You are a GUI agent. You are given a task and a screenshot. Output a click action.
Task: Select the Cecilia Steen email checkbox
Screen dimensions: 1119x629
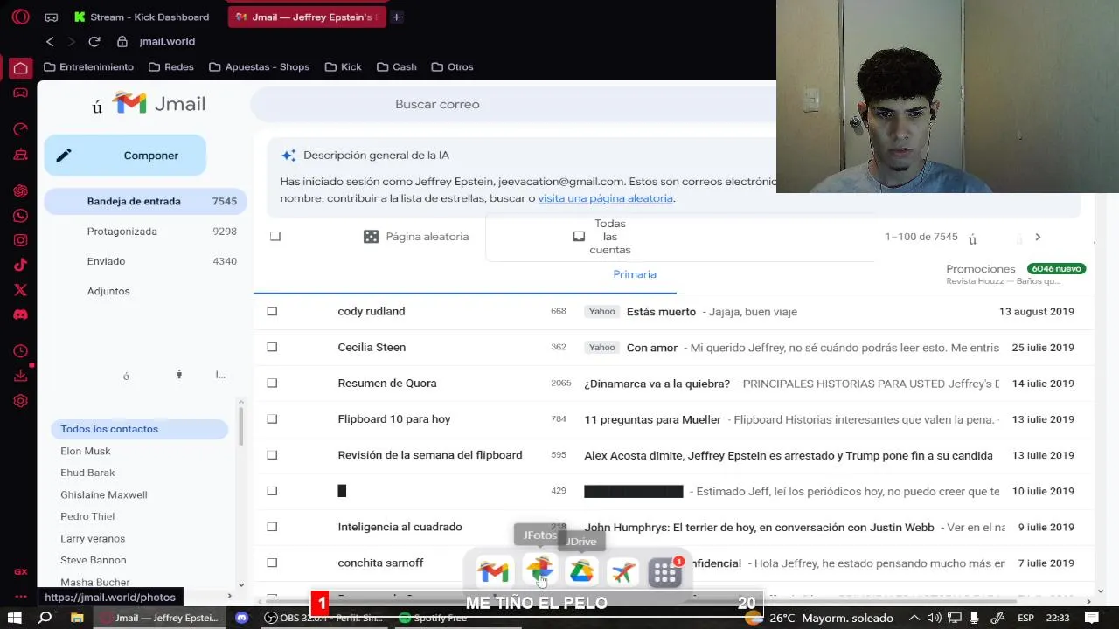click(x=272, y=347)
